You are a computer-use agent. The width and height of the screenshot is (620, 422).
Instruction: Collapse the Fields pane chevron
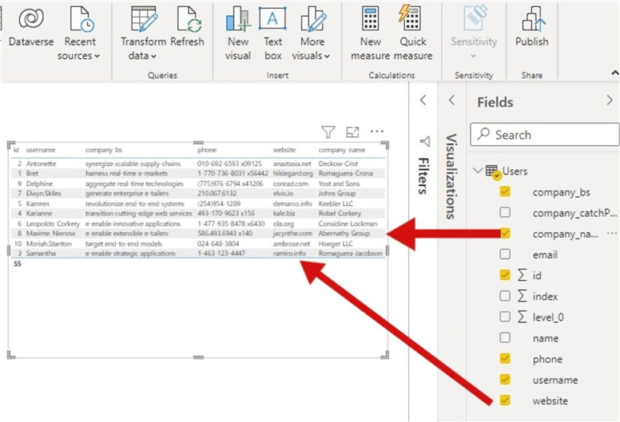click(x=610, y=101)
